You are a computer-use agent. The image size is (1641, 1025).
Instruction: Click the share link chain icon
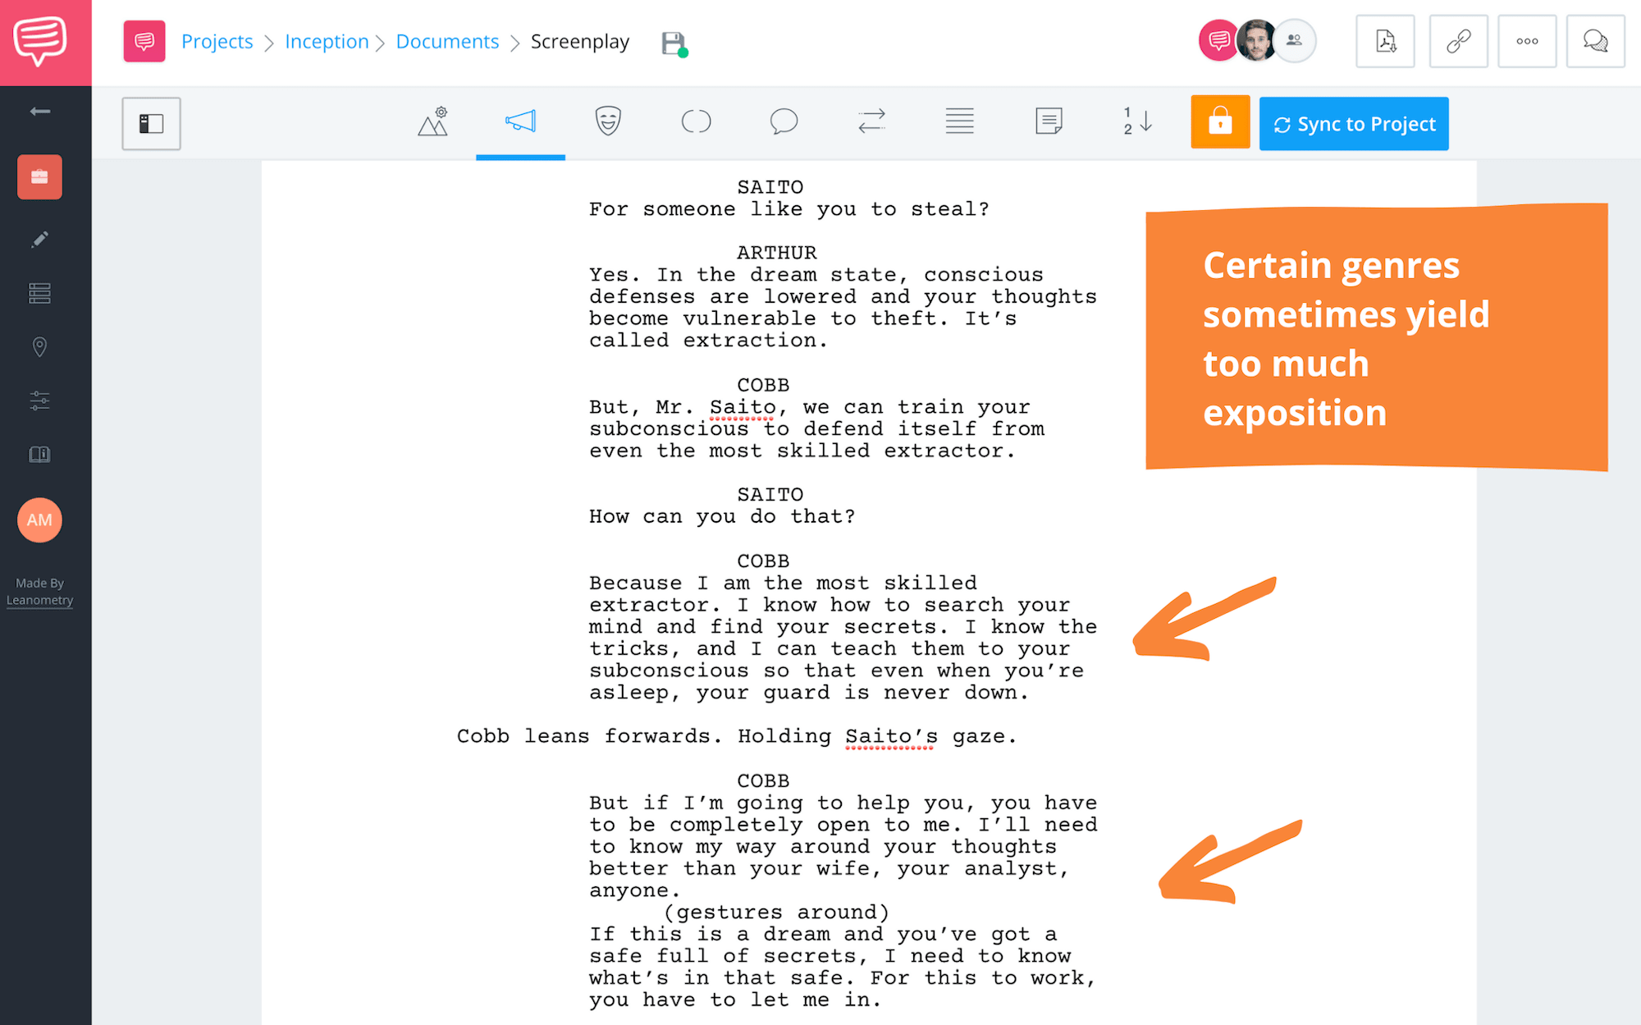coord(1458,41)
